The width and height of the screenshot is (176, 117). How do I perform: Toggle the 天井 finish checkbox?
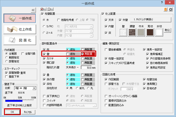(106, 20)
